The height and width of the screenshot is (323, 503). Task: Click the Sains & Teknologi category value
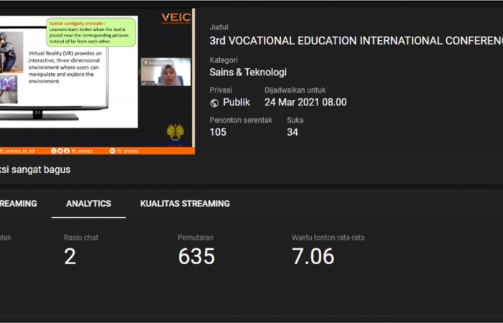coord(248,72)
